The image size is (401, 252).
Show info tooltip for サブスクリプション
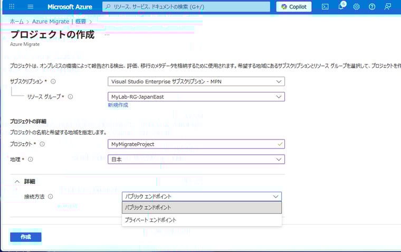[53, 81]
